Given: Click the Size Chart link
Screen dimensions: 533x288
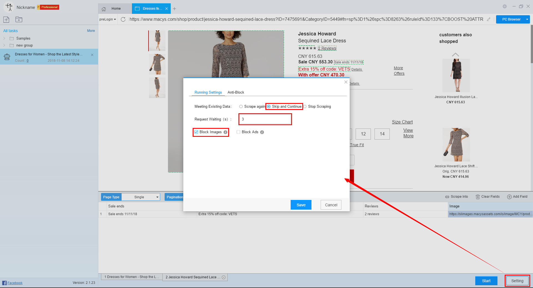Looking at the screenshot, I should pos(402,122).
